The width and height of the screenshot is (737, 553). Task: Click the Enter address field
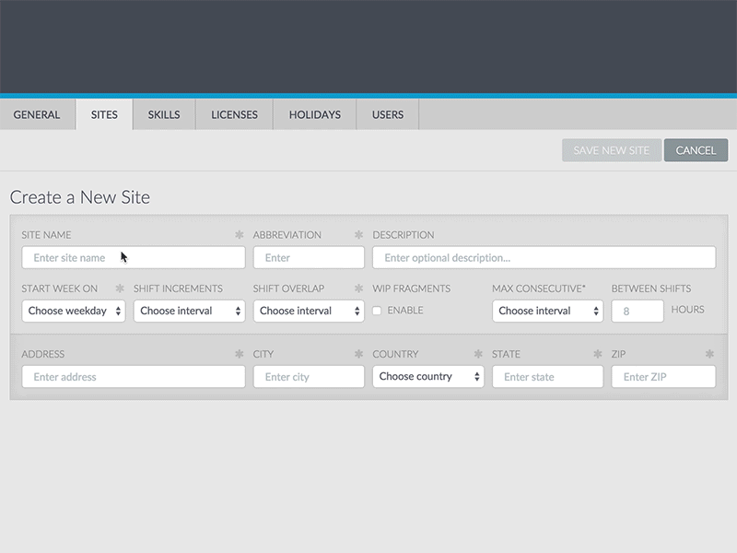(134, 377)
